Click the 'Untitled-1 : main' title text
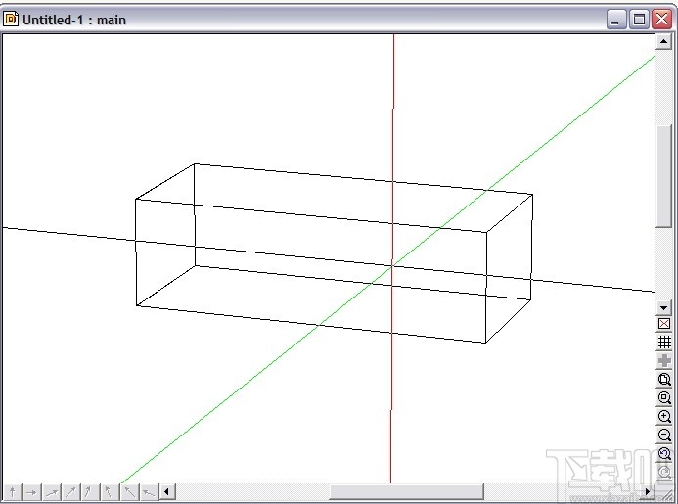The width and height of the screenshot is (678, 504). (x=74, y=20)
